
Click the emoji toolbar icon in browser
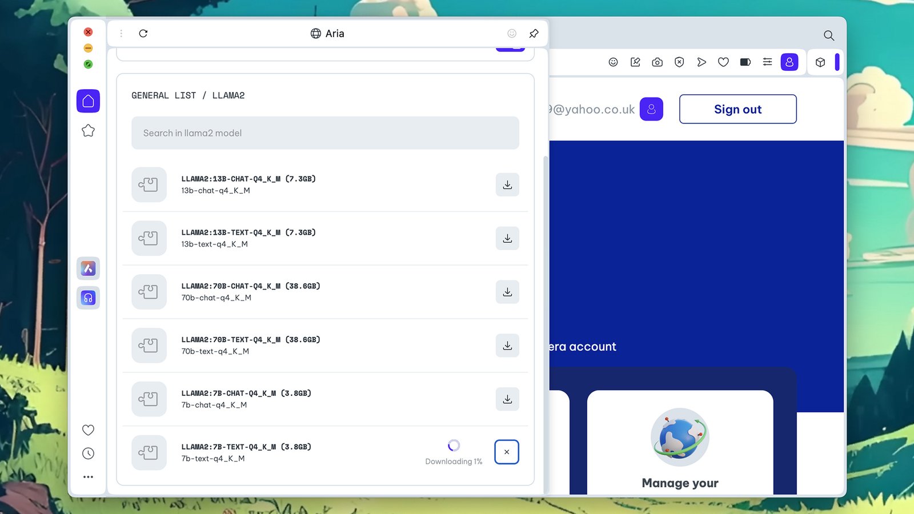[613, 62]
